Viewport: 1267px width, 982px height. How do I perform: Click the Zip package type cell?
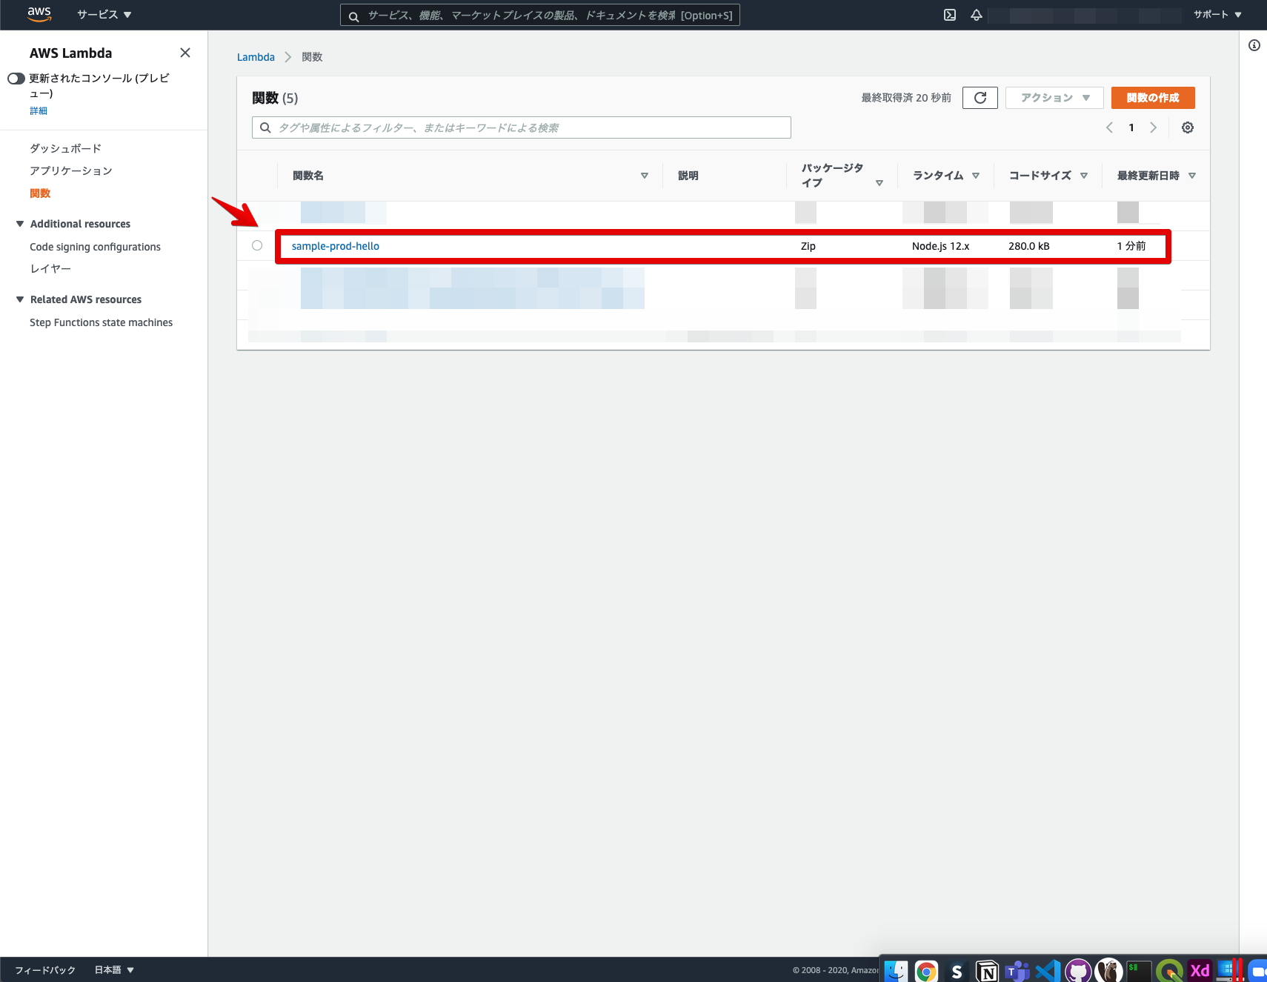tap(808, 246)
